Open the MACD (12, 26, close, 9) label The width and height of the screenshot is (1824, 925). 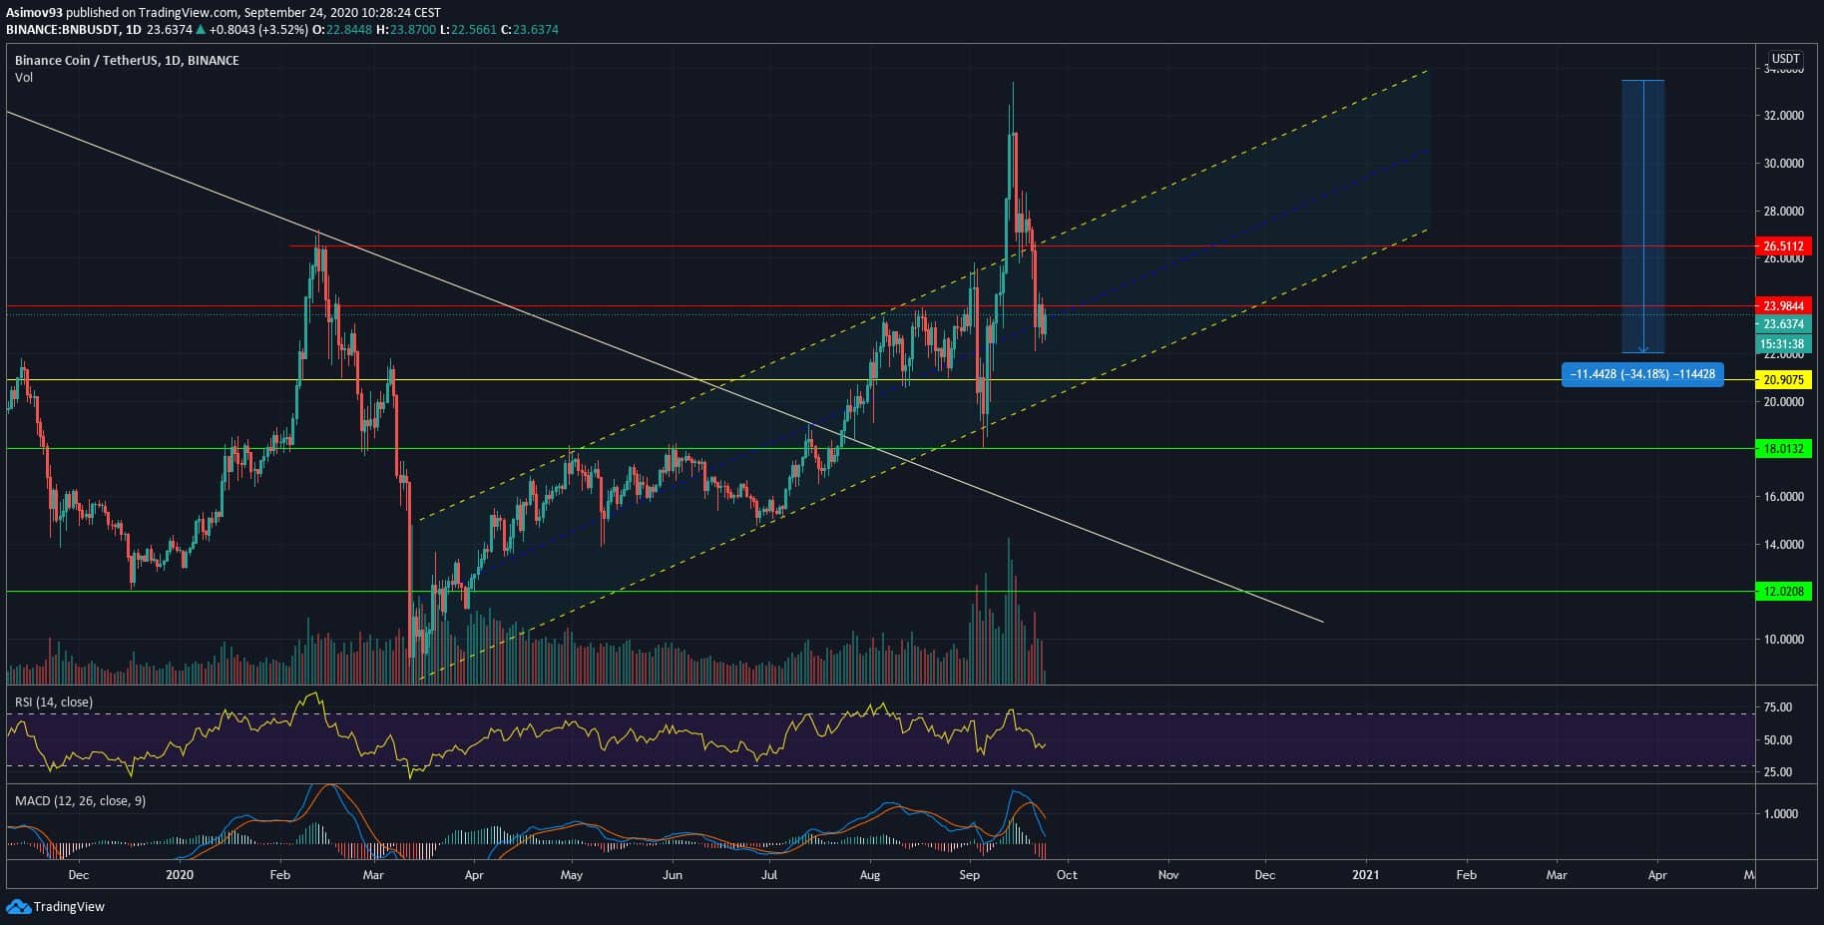pos(80,800)
